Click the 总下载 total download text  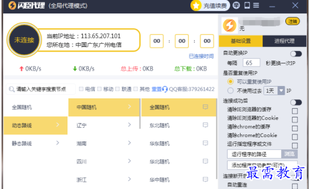(x=191, y=68)
